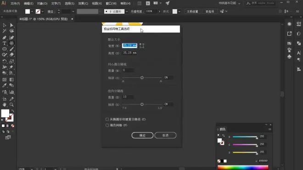
Task: Open 首选项 preferences button
Action: (210, 11)
